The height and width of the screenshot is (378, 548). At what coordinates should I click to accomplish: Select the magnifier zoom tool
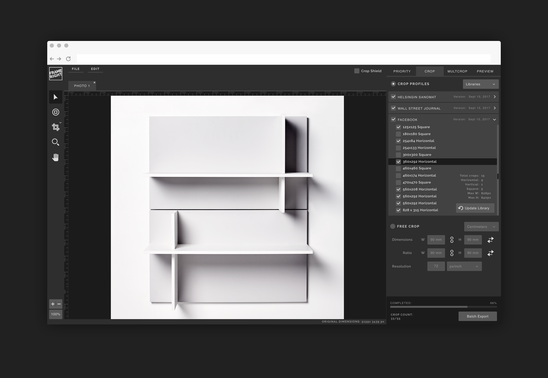tap(55, 142)
